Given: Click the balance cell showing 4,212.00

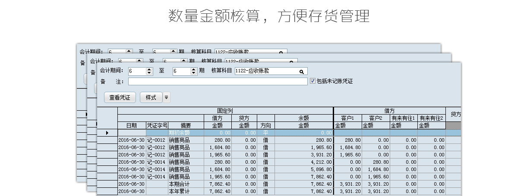Looking at the screenshot, I should pos(304,162).
